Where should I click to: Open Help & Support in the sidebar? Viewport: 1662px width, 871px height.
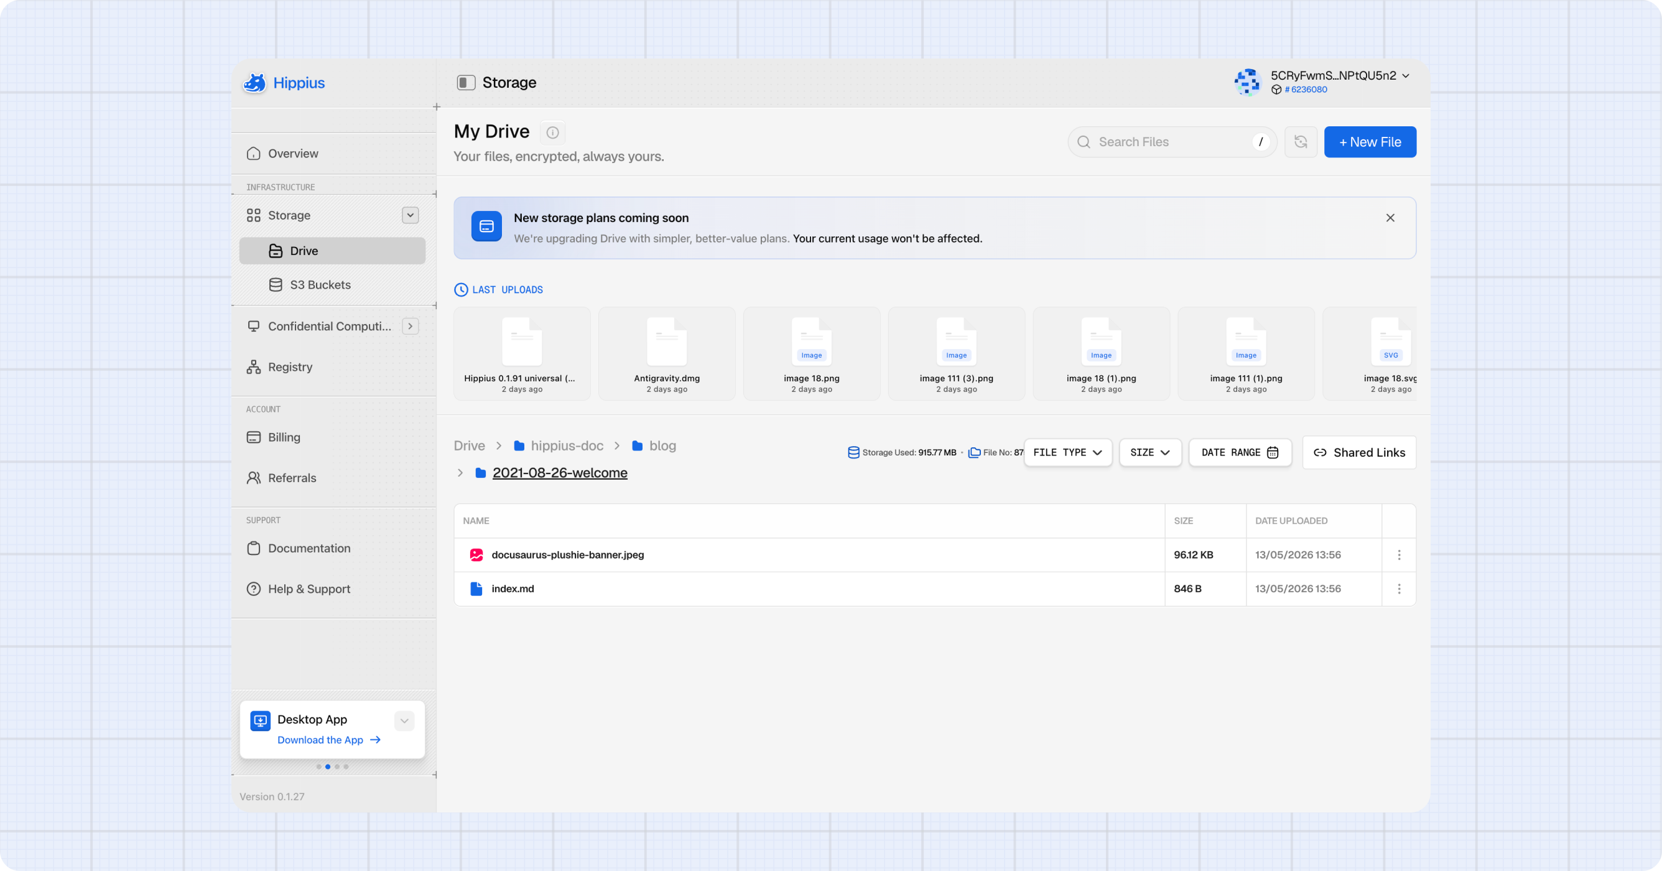coord(333,589)
